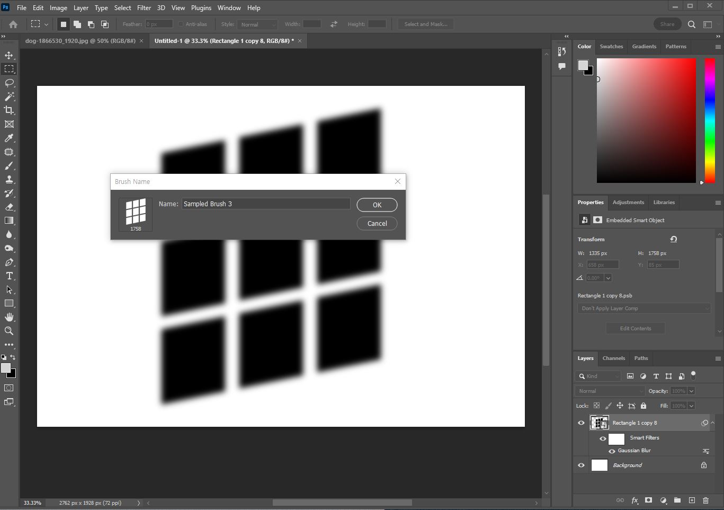Open the Style dropdown showing Normal
Viewport: 724px width, 510px height.
pos(257,24)
